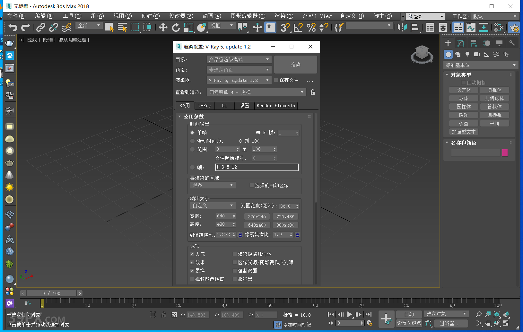Click the magenta object color swatch

pos(505,153)
